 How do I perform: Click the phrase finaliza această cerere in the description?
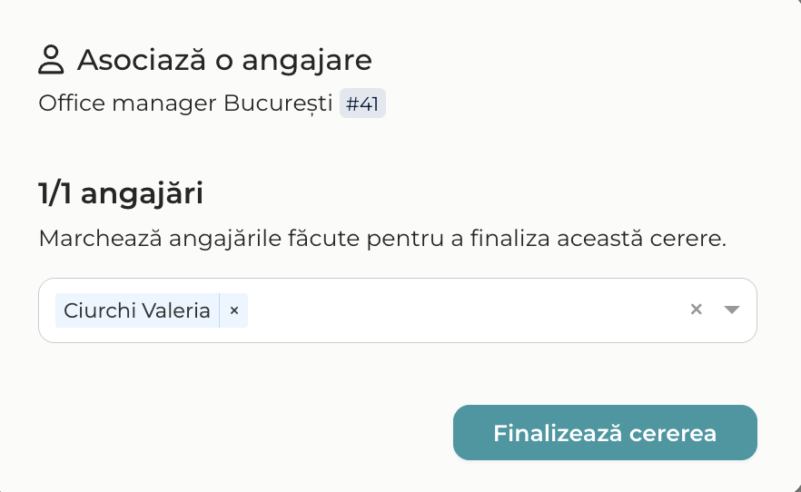coord(598,239)
